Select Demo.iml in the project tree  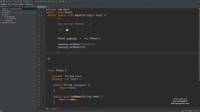click(x=8, y=21)
